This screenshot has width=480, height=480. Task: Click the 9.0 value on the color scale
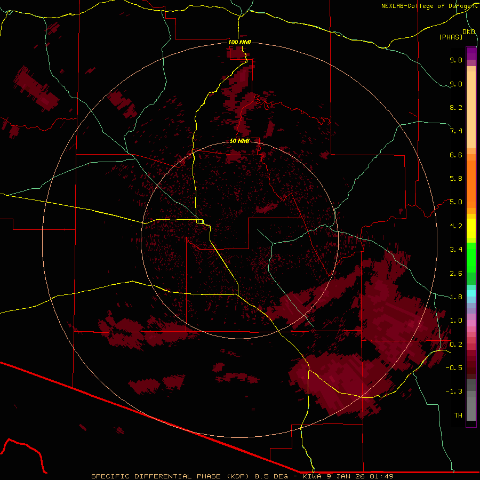(x=456, y=84)
